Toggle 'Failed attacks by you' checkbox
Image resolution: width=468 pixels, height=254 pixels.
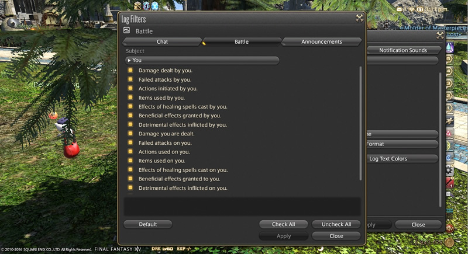(x=130, y=79)
